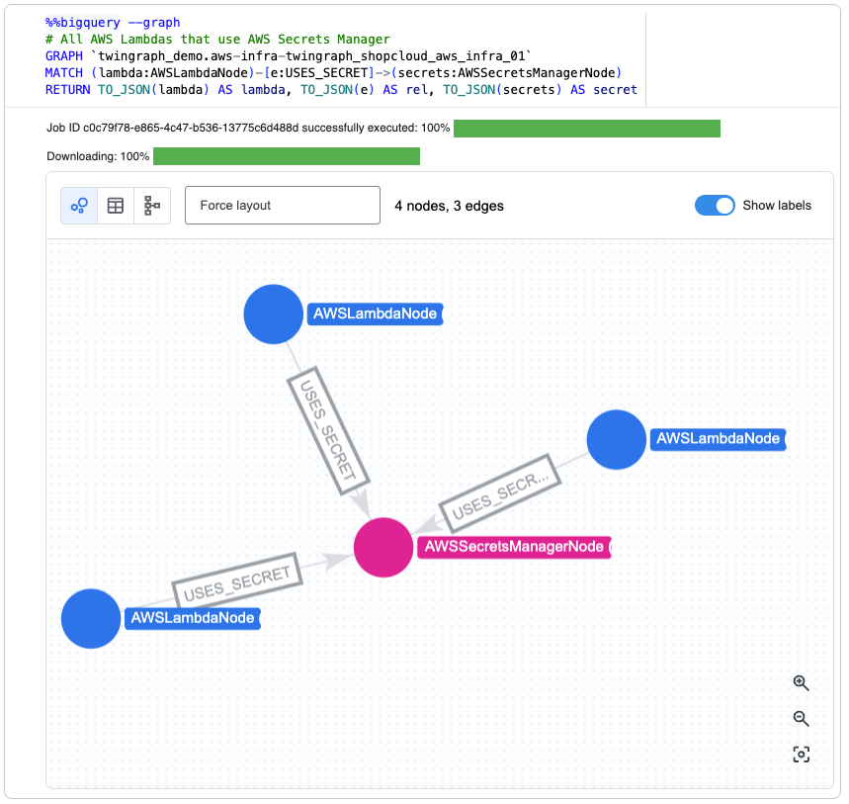Click the USES_SECRET edge label near bottom-left node
The height and width of the screenshot is (804, 849).
[236, 581]
